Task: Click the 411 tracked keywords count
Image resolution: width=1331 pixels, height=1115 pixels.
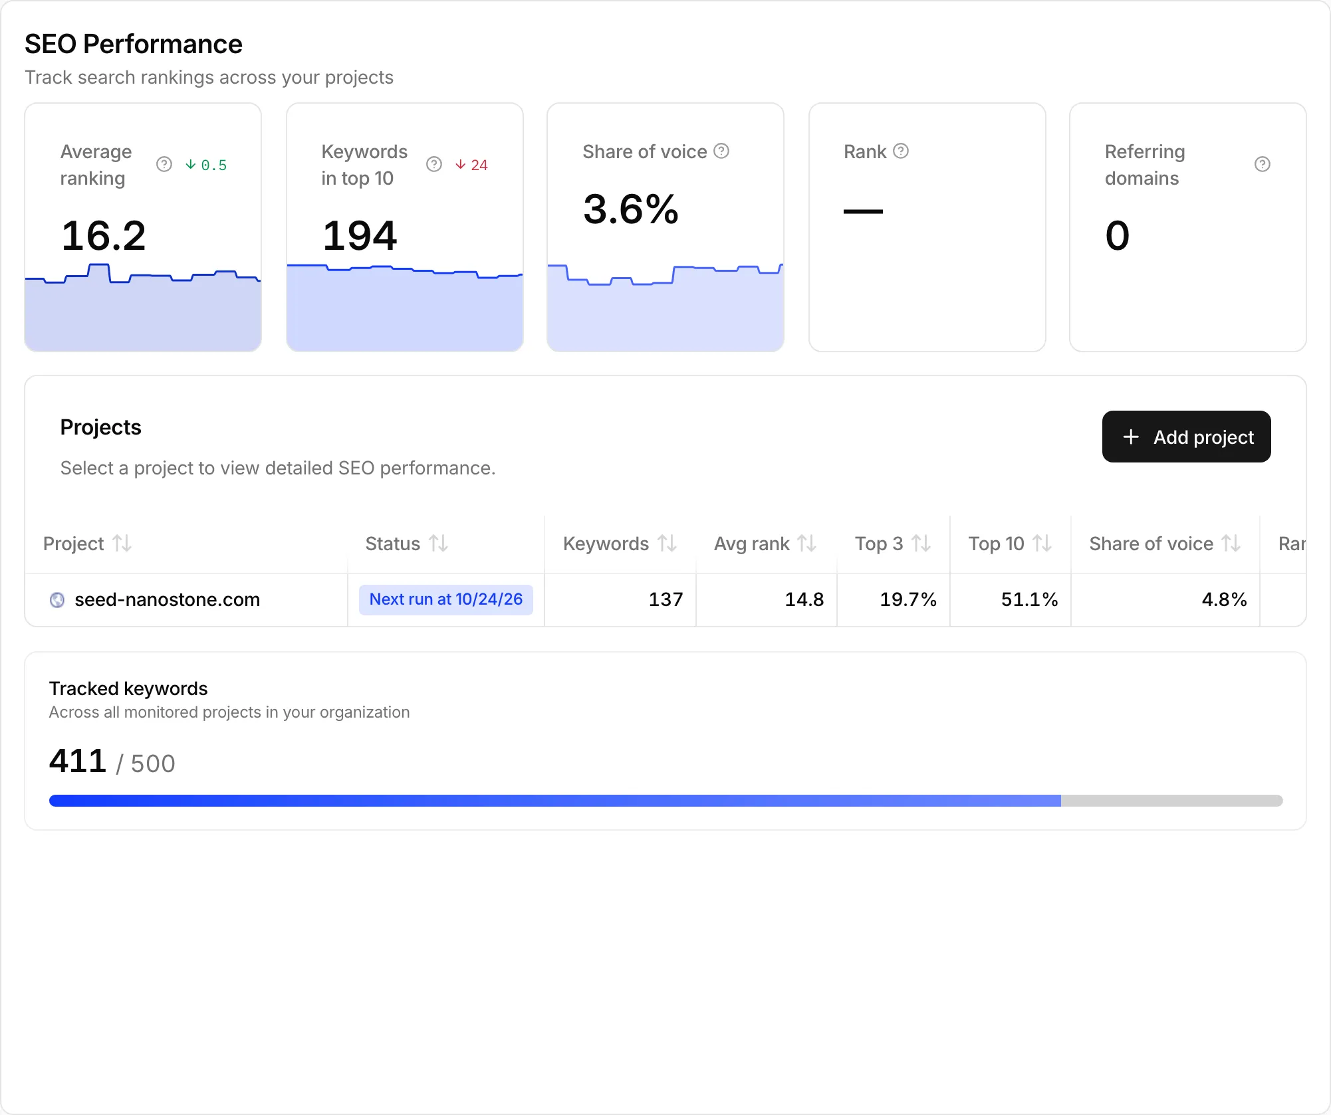Action: point(78,761)
